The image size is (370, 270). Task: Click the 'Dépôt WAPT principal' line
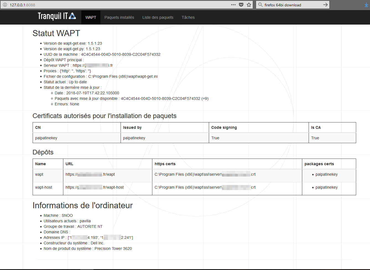coord(64,60)
